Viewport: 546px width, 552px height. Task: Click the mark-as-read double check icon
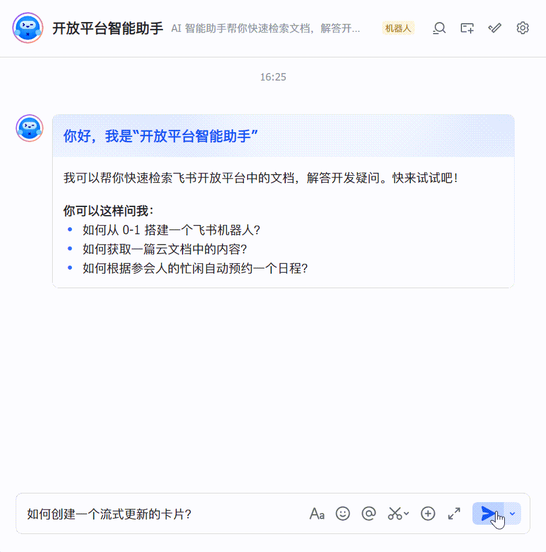tap(494, 28)
